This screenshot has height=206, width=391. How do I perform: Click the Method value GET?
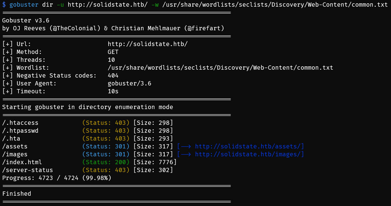tap(113, 52)
